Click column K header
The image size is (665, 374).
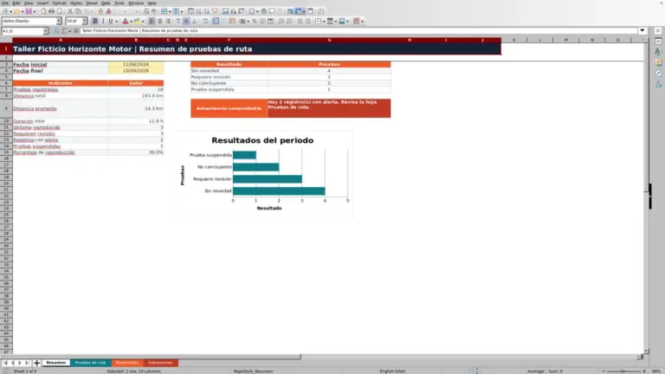(514, 40)
